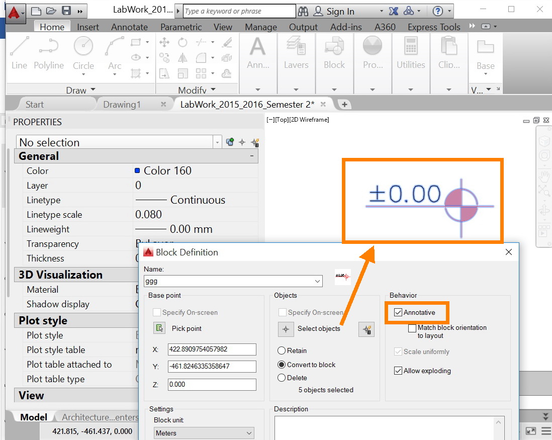Open Quick Select icon beside Select objects
This screenshot has width=552, height=440.
point(366,329)
